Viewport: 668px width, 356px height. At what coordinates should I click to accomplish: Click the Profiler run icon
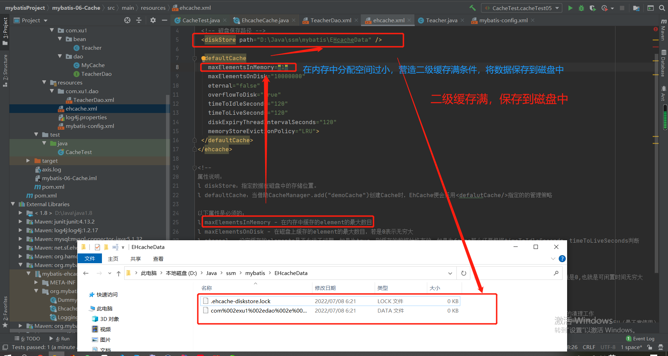[605, 8]
